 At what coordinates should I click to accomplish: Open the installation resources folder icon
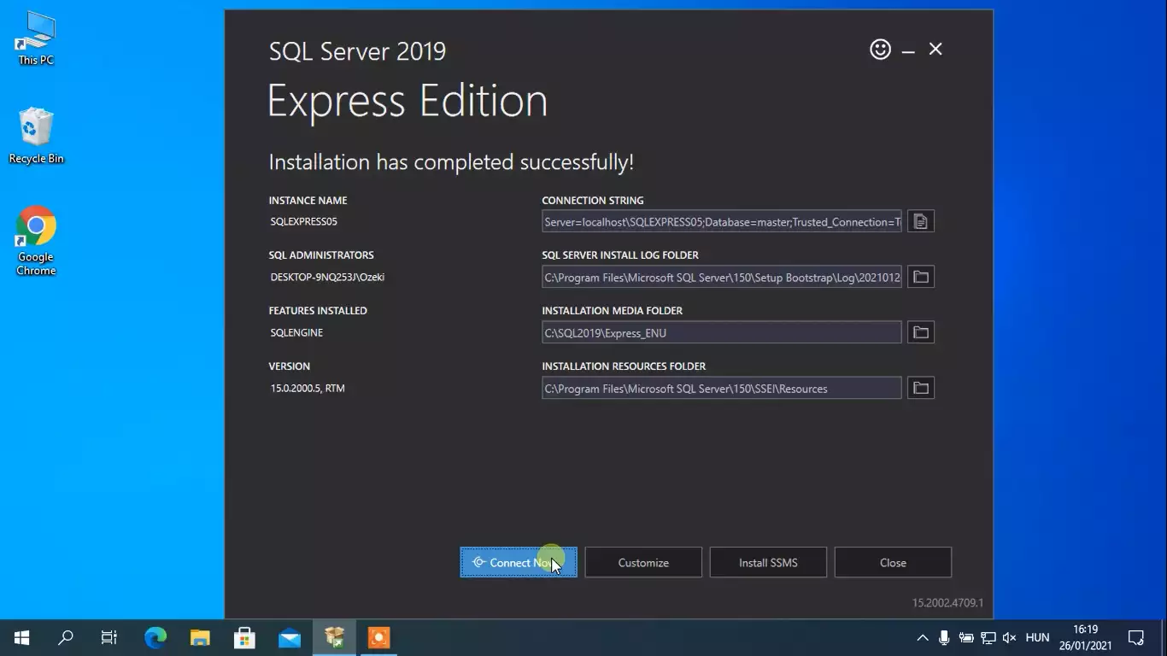tap(920, 388)
